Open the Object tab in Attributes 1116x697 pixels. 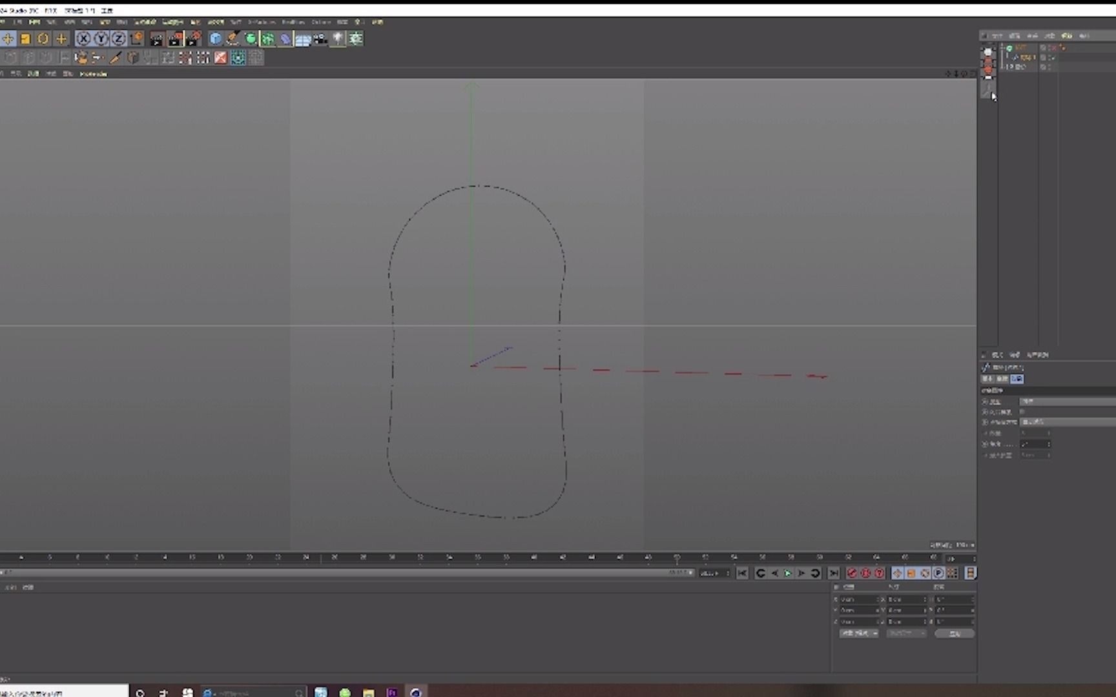point(1017,379)
